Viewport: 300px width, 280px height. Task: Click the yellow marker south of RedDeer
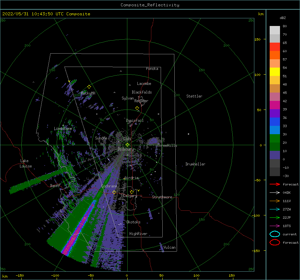(137, 108)
